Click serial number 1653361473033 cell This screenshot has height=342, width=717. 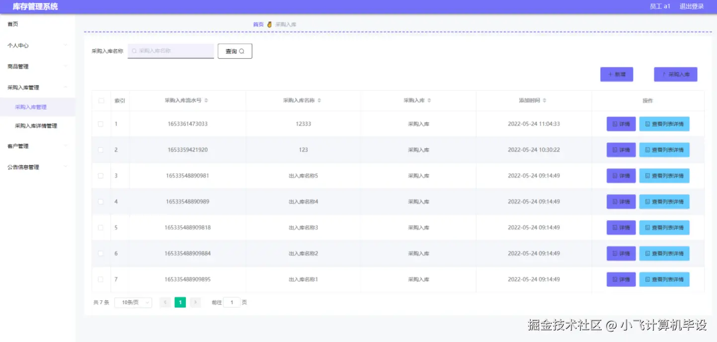(188, 124)
